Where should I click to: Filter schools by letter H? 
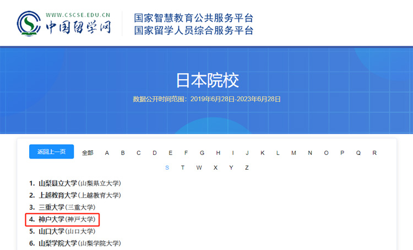click(x=218, y=153)
